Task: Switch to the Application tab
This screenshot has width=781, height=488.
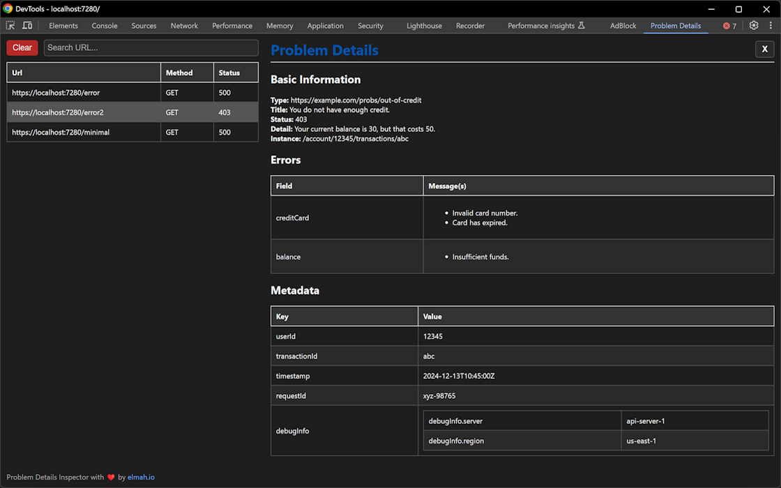Action: click(x=325, y=26)
